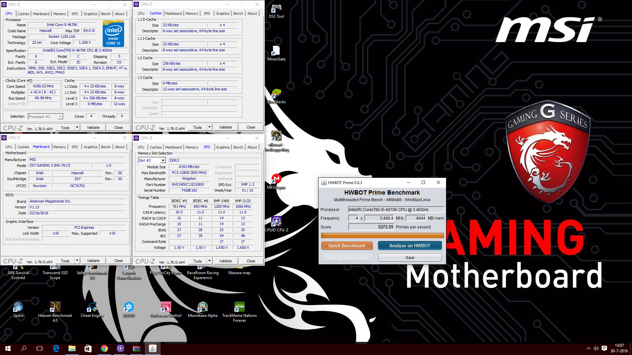Launch Microsoft Edge from the taskbar
This screenshot has width=632, height=355.
[56, 348]
